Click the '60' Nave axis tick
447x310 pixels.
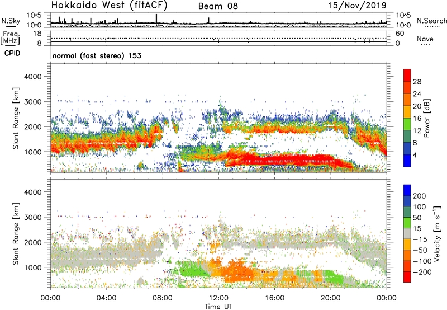tap(400, 34)
